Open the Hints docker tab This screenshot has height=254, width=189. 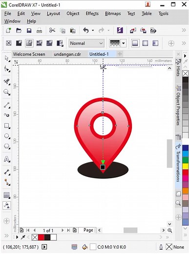coord(178,68)
